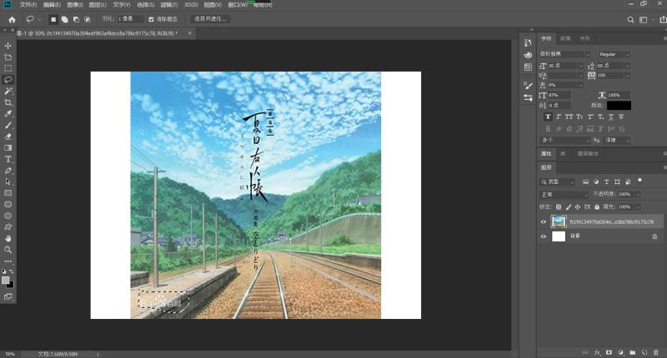This screenshot has width=667, height=358.
Task: Hide the top image layer with eye icon
Action: click(544, 221)
